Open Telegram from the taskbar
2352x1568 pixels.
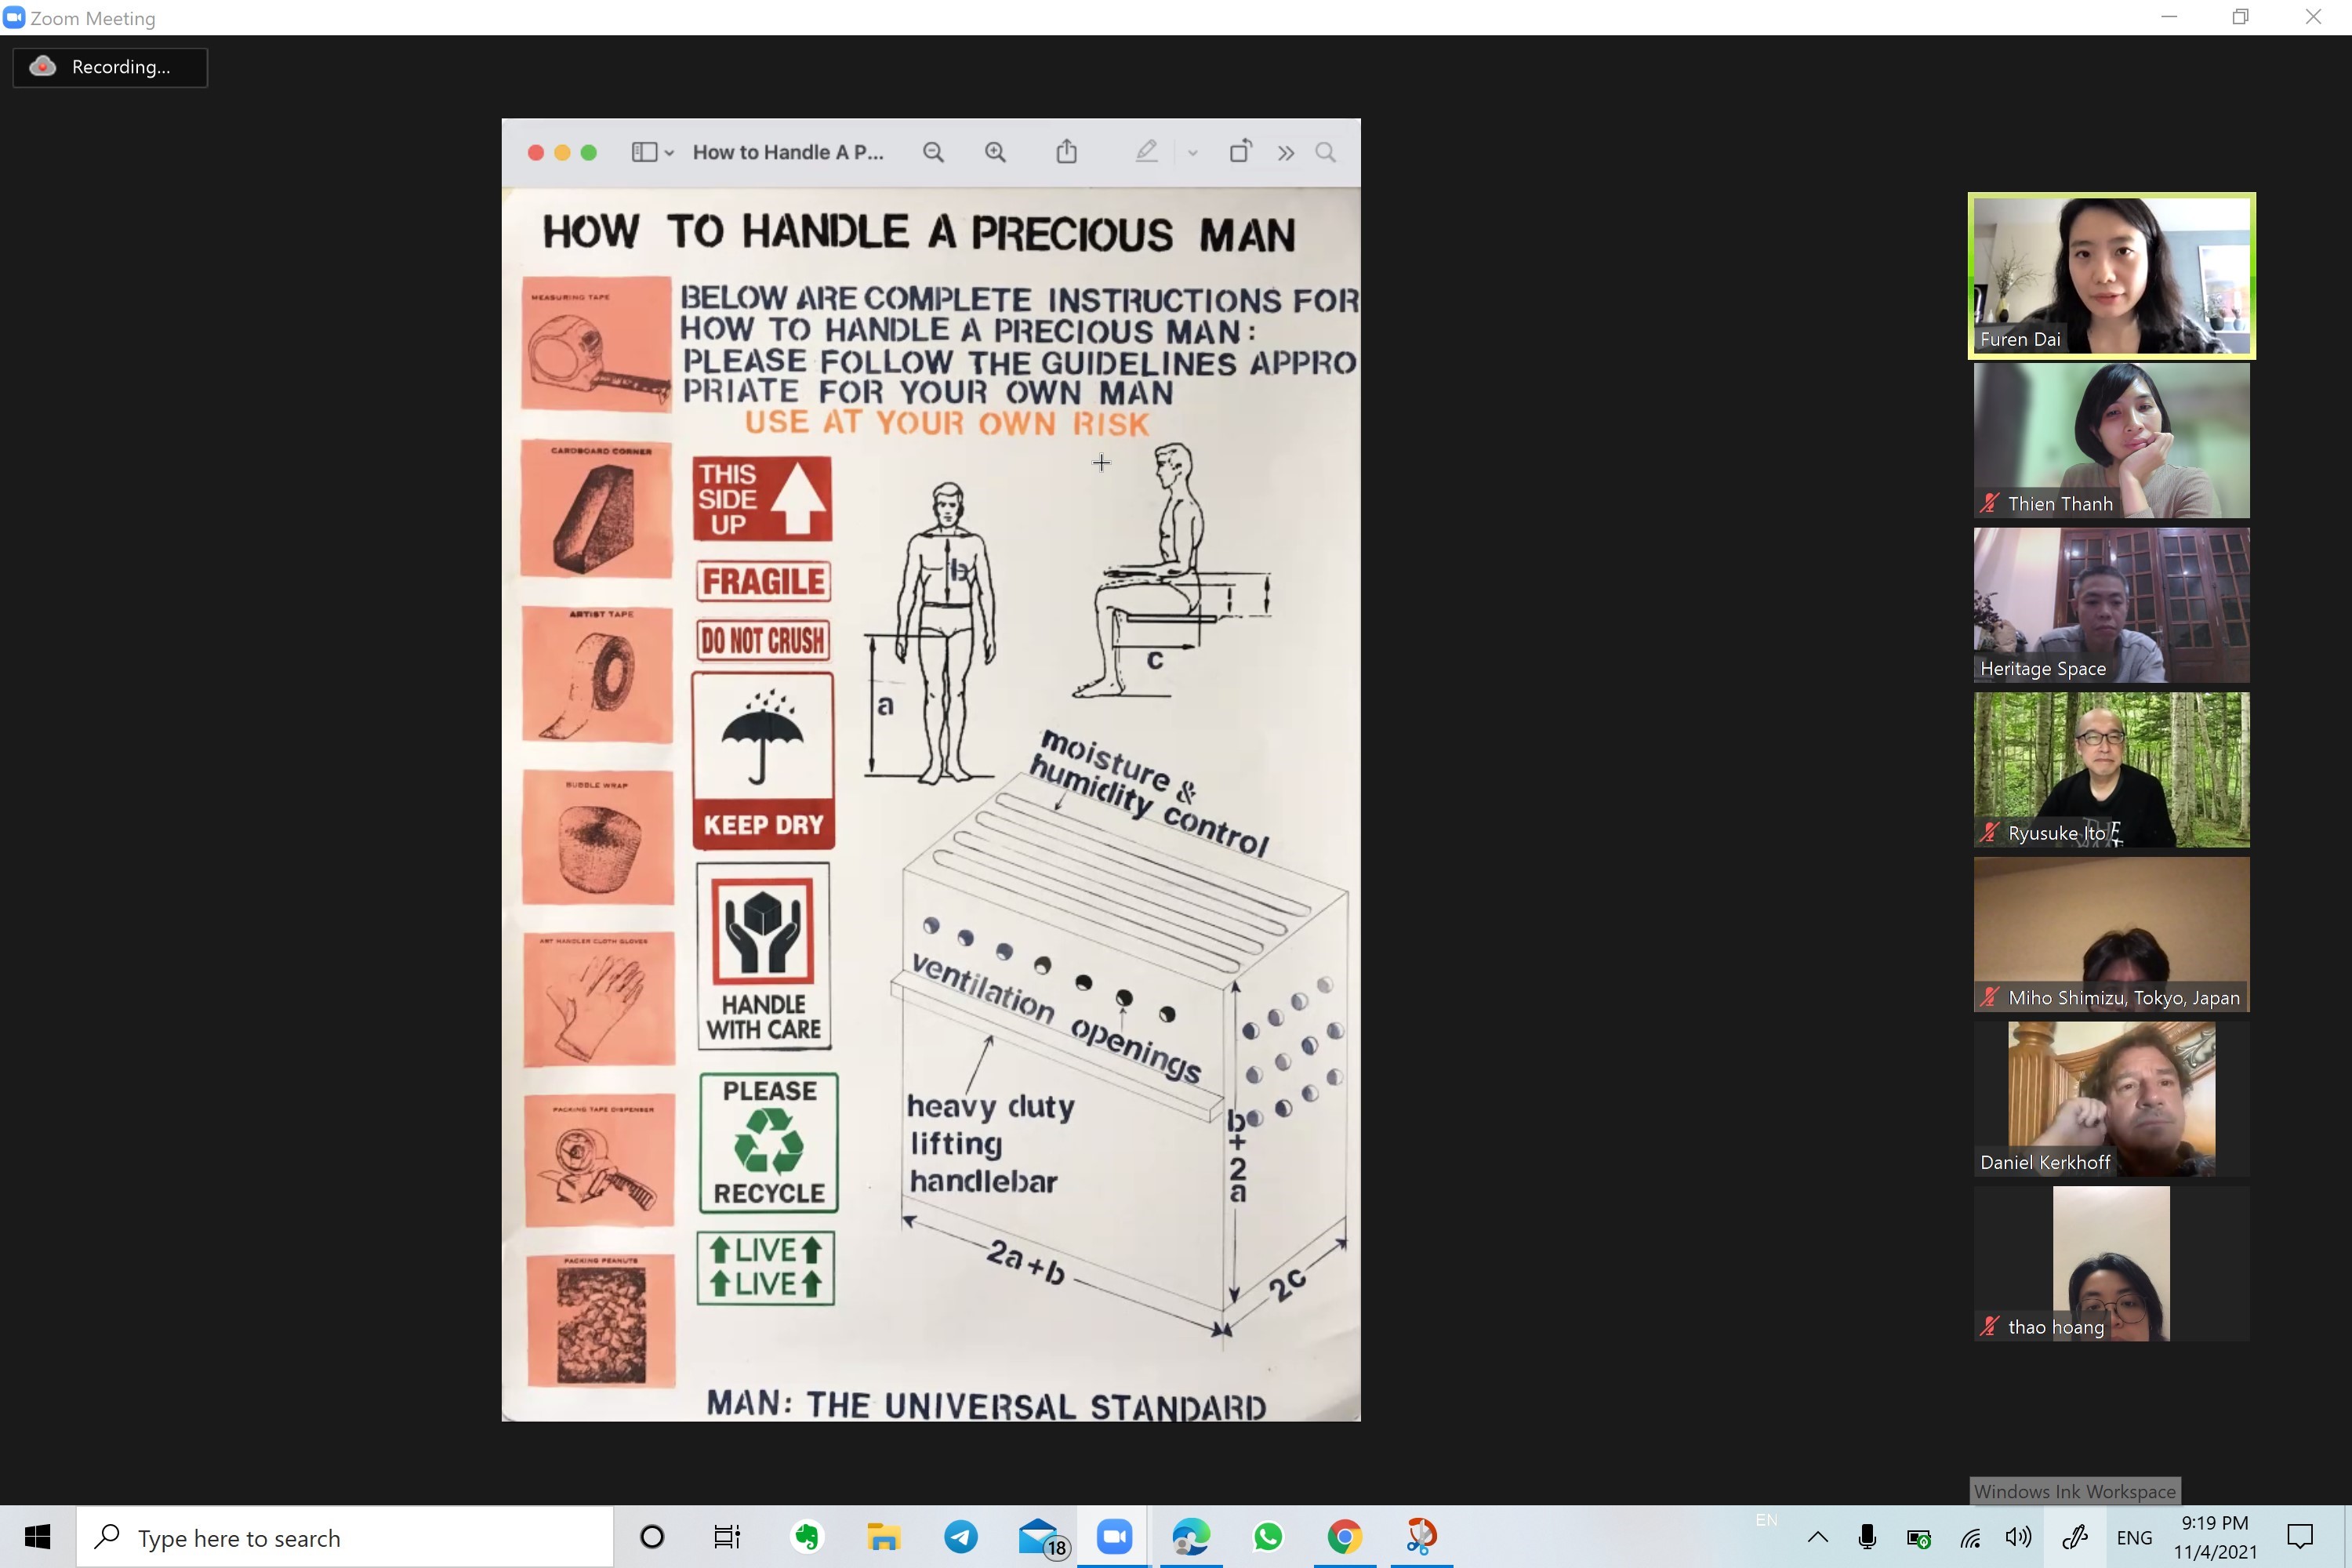(961, 1537)
